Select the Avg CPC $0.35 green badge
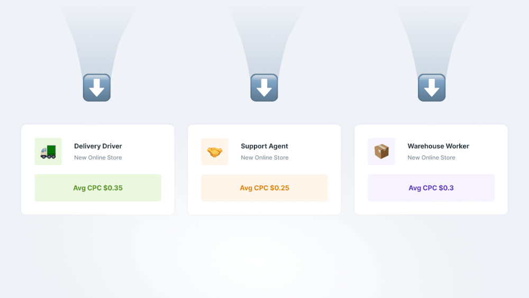Viewport: 529px width, 298px height. [x=98, y=188]
